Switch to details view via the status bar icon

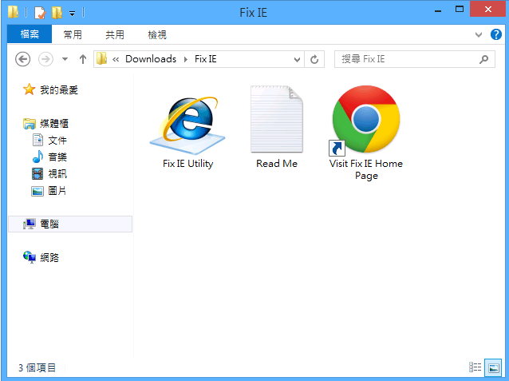pos(475,367)
